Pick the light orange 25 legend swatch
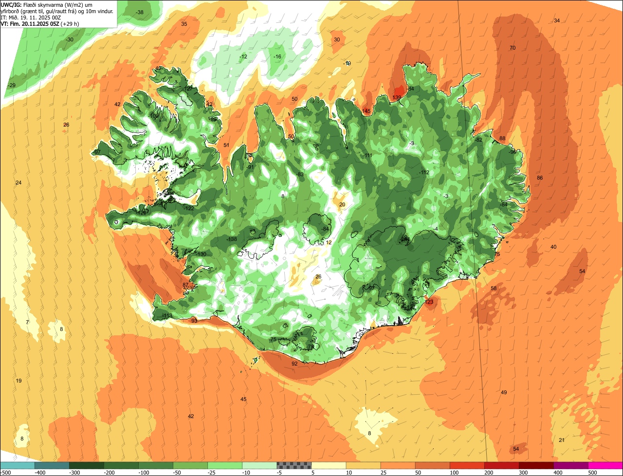Screen dimensions: 623x476 pos(398,465)
